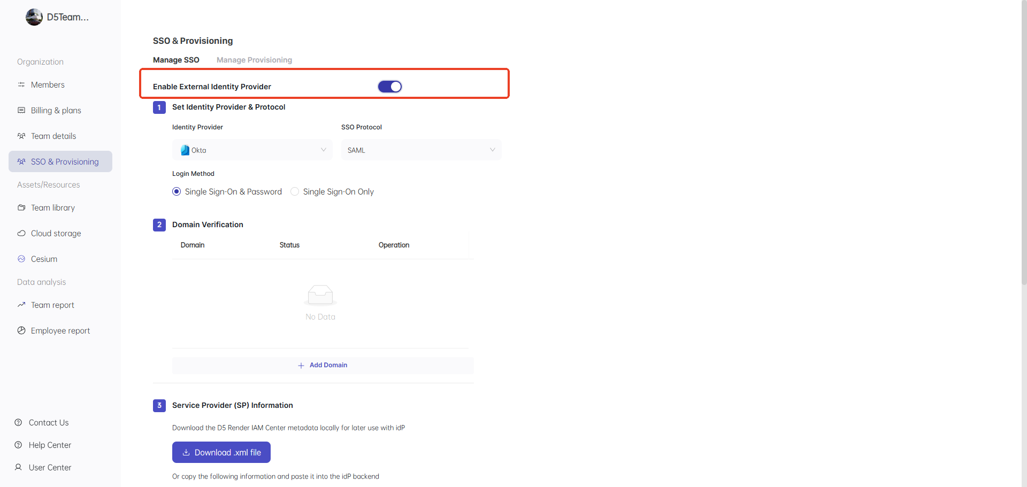This screenshot has height=487, width=1027.
Task: Click the Members sidebar icon
Action: tap(21, 85)
